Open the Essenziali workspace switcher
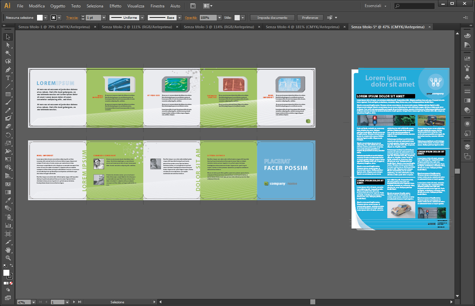Viewport: 475px width, 306px height. [375, 6]
